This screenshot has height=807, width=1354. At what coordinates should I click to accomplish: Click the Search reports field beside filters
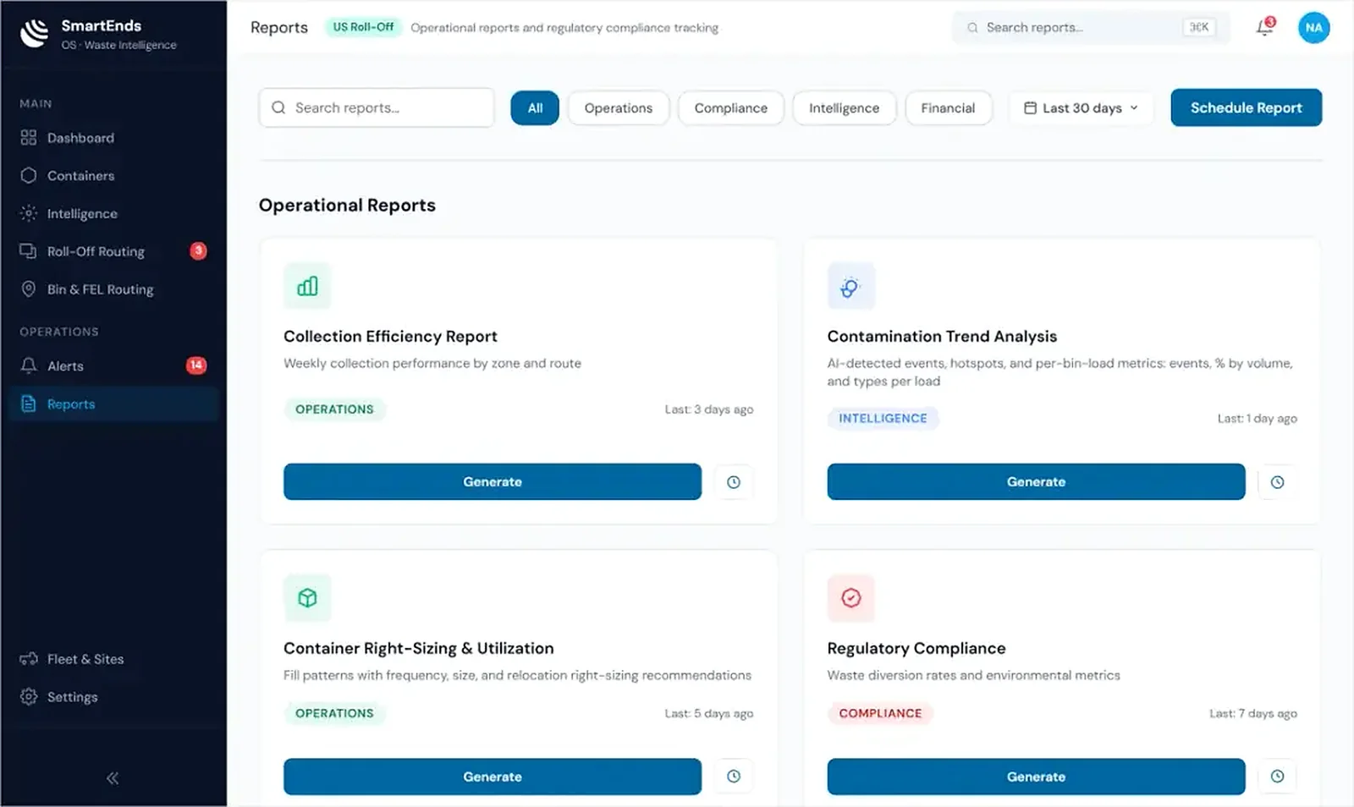click(377, 107)
